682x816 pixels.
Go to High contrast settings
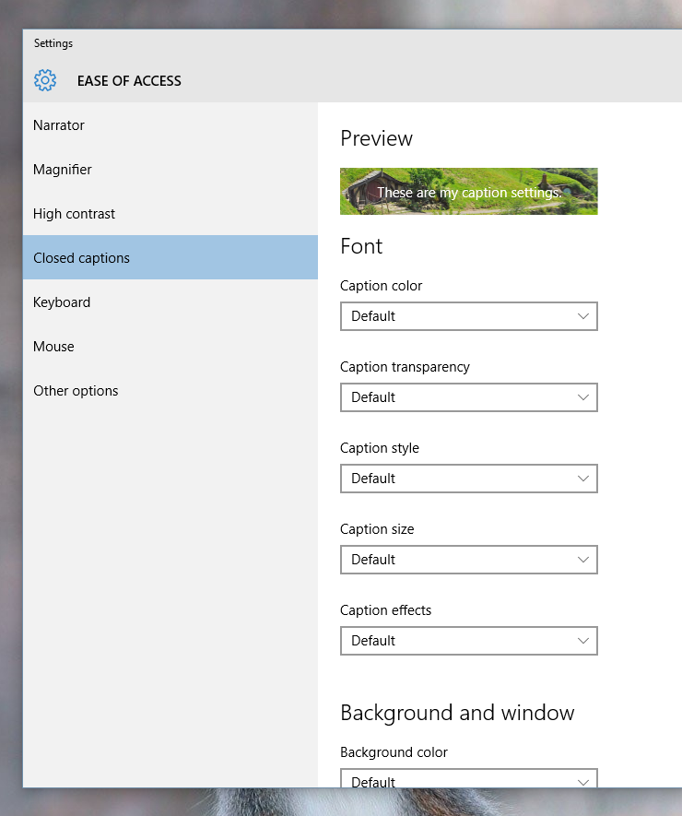pos(170,214)
